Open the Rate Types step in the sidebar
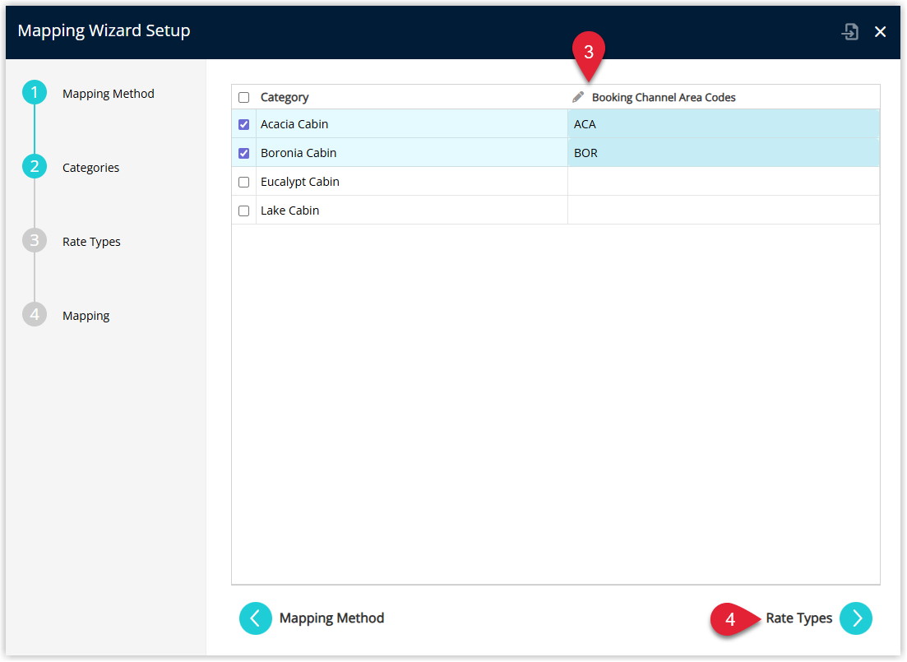The image size is (907, 662). [91, 241]
